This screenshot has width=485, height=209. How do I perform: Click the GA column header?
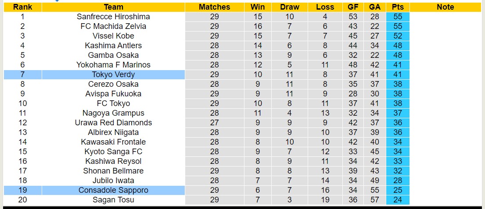coord(374,7)
